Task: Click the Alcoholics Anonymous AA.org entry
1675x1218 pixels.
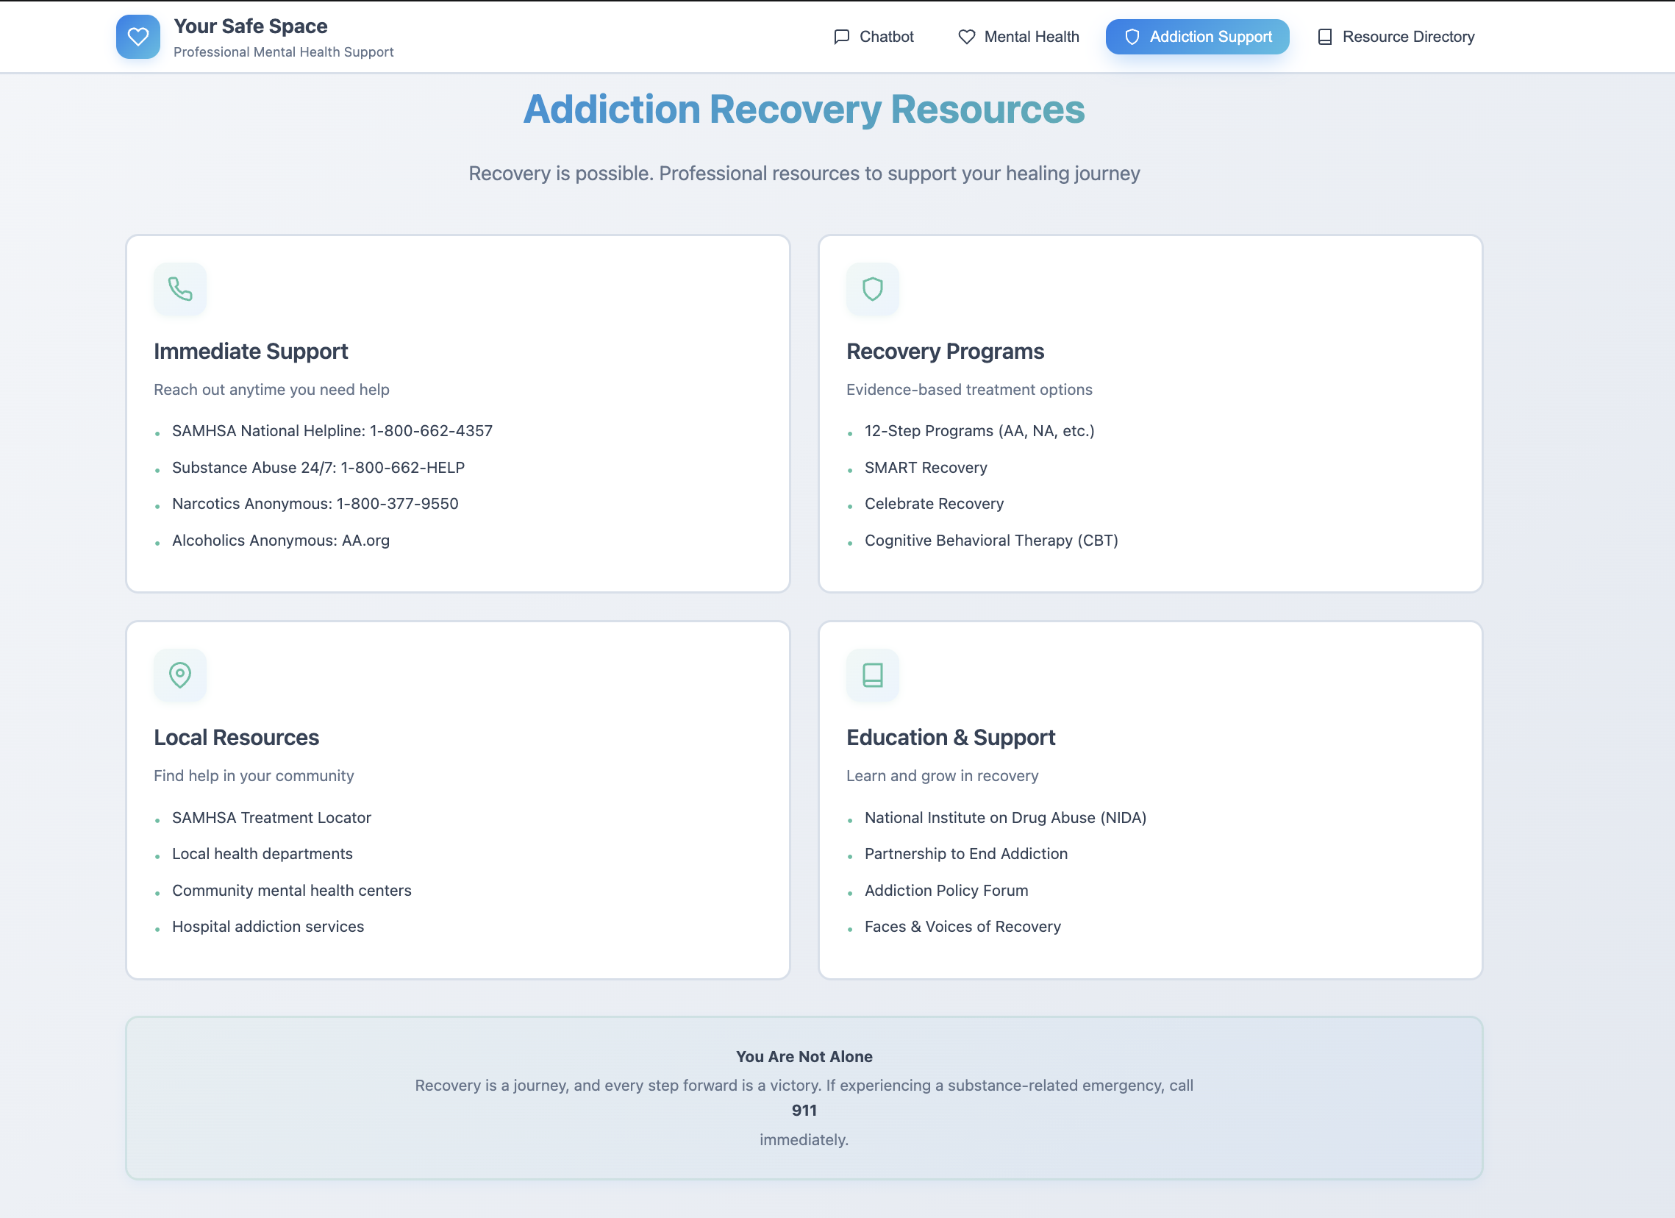Action: (x=281, y=541)
